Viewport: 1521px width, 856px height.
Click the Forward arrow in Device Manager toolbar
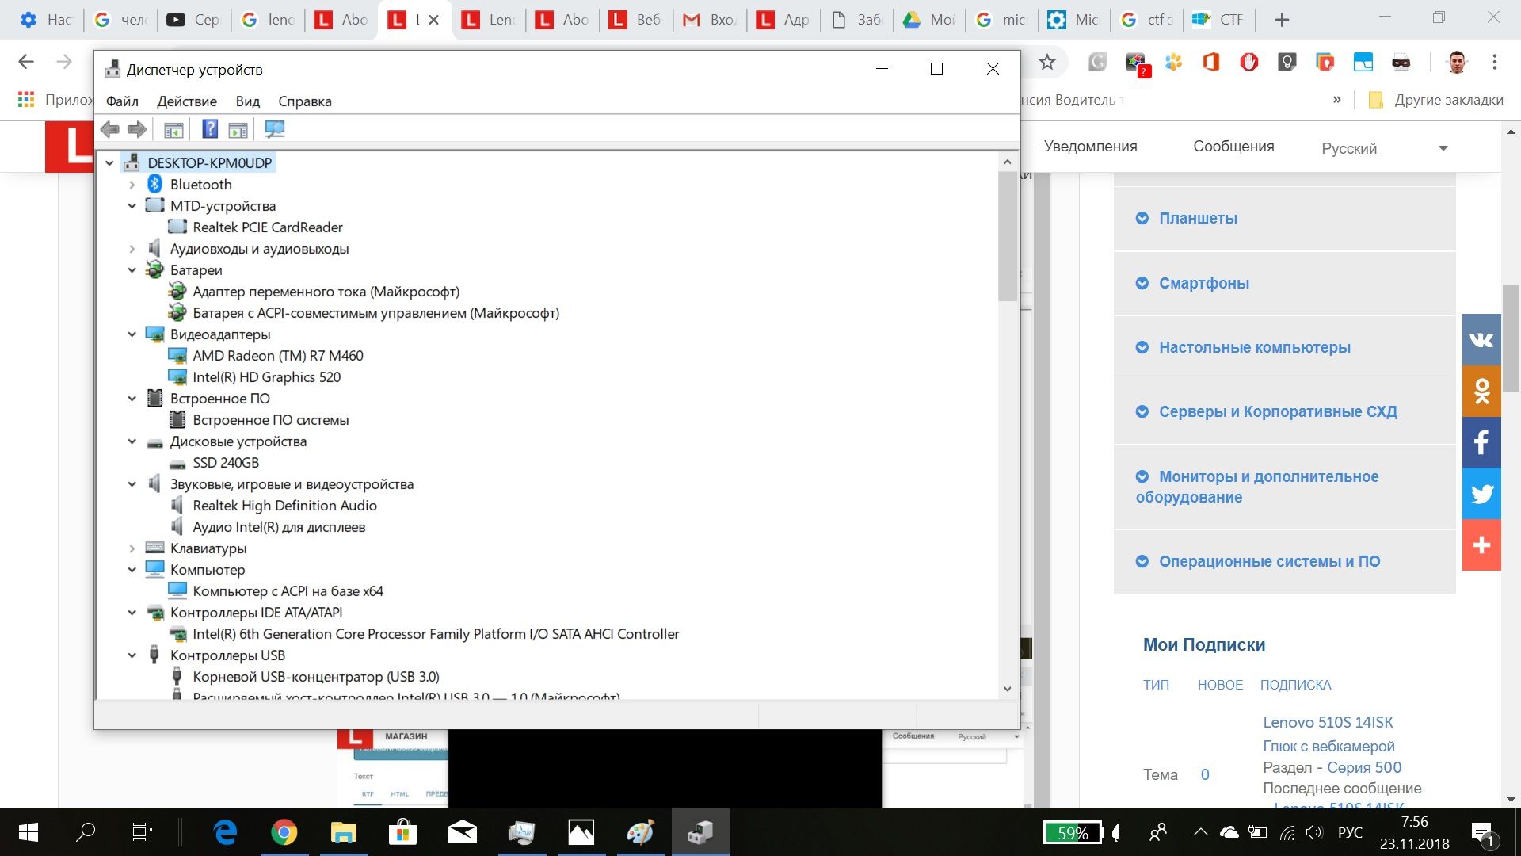[137, 129]
